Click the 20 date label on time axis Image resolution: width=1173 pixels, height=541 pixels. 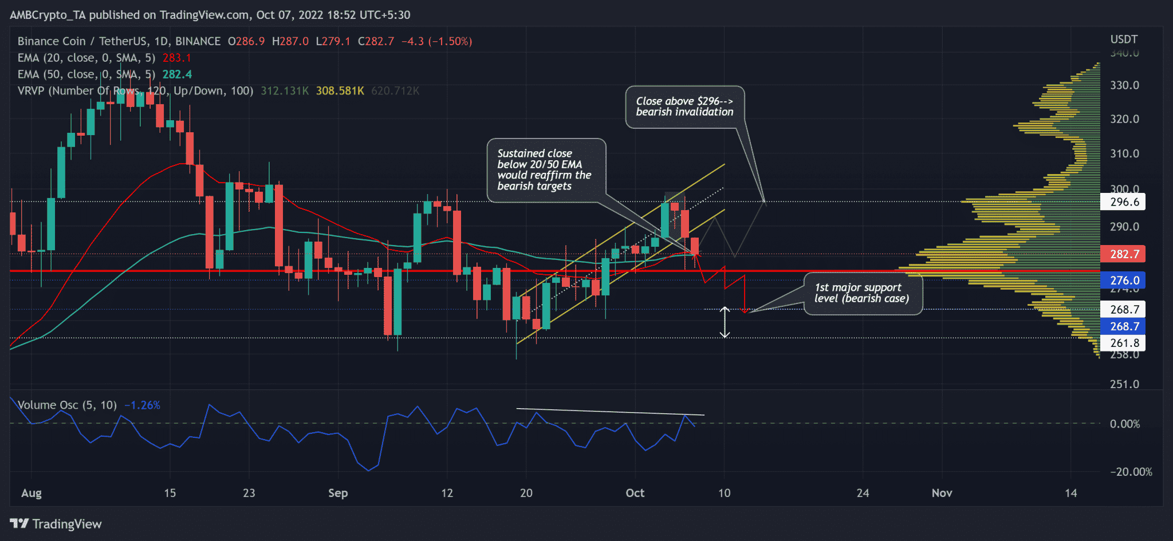(x=526, y=493)
